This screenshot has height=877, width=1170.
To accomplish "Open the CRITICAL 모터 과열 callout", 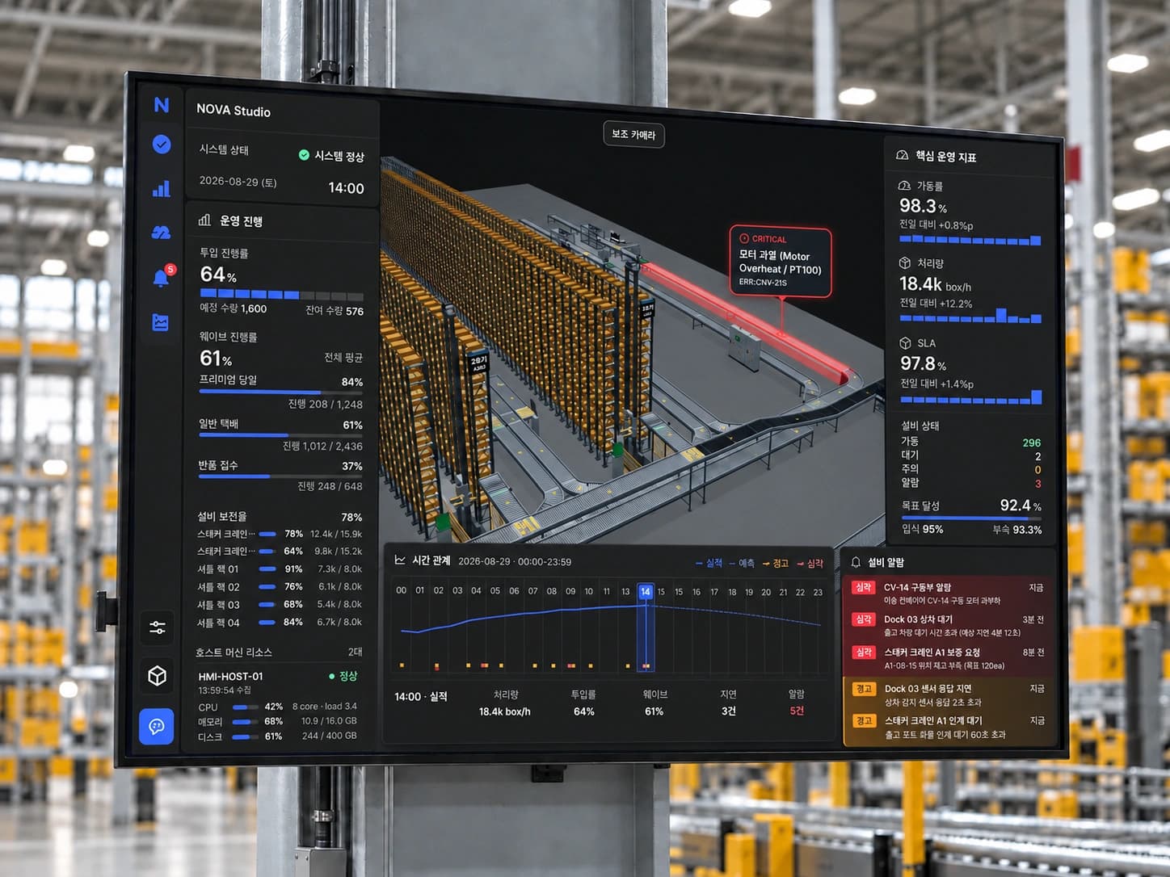I will click(x=781, y=262).
